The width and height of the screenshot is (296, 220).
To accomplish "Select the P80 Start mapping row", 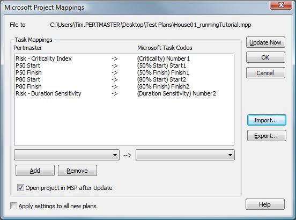I will 124,79.
